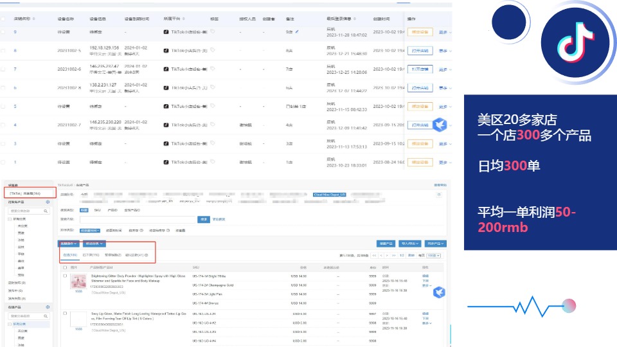
Task: Click the tag icon in store 3 row
Action: click(x=213, y=143)
